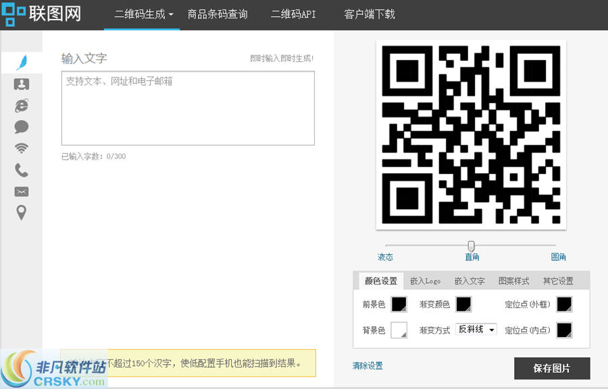Open the 定位点(外框) color swatch
608x389 pixels.
pyautogui.click(x=565, y=304)
